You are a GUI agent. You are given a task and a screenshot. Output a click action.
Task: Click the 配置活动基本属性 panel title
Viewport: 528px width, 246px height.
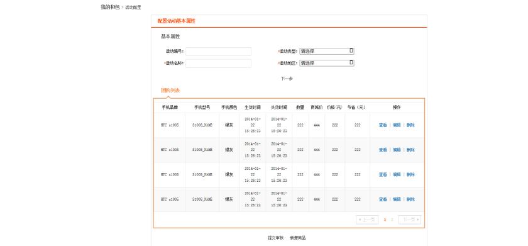point(177,21)
